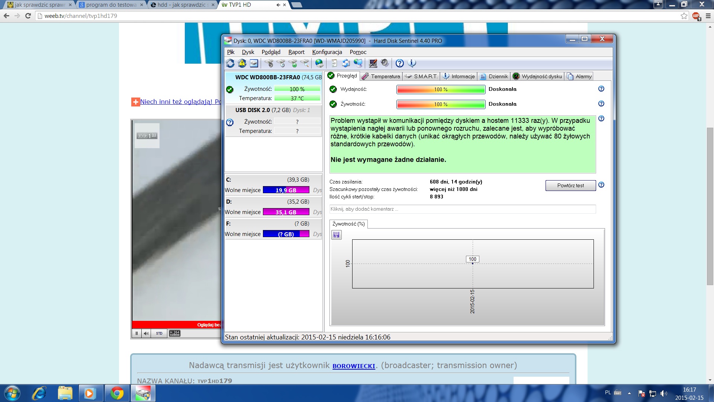
Task: Click the speaker sound toolbar icon
Action: point(385,63)
